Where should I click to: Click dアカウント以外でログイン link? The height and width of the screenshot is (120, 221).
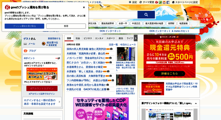pos(42,94)
